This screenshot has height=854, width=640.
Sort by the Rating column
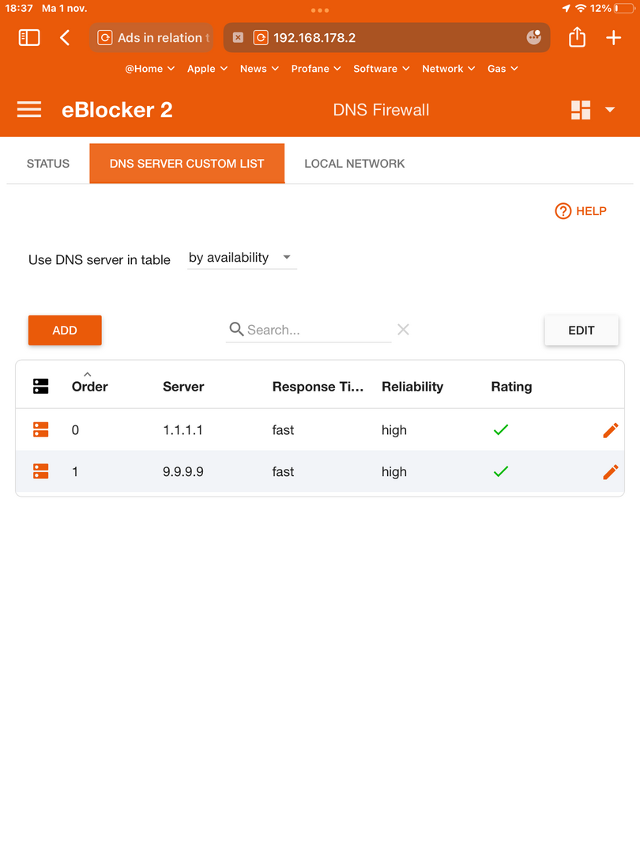511,387
